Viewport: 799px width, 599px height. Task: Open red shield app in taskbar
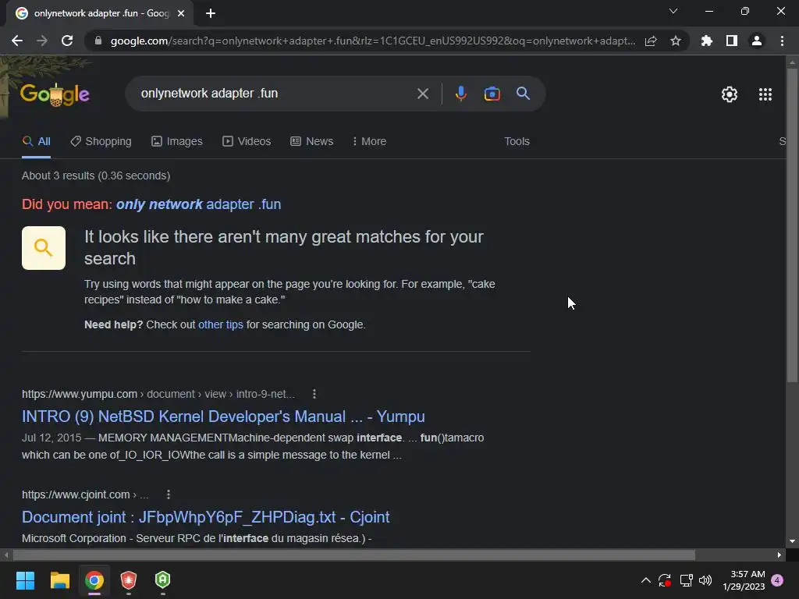point(129,580)
